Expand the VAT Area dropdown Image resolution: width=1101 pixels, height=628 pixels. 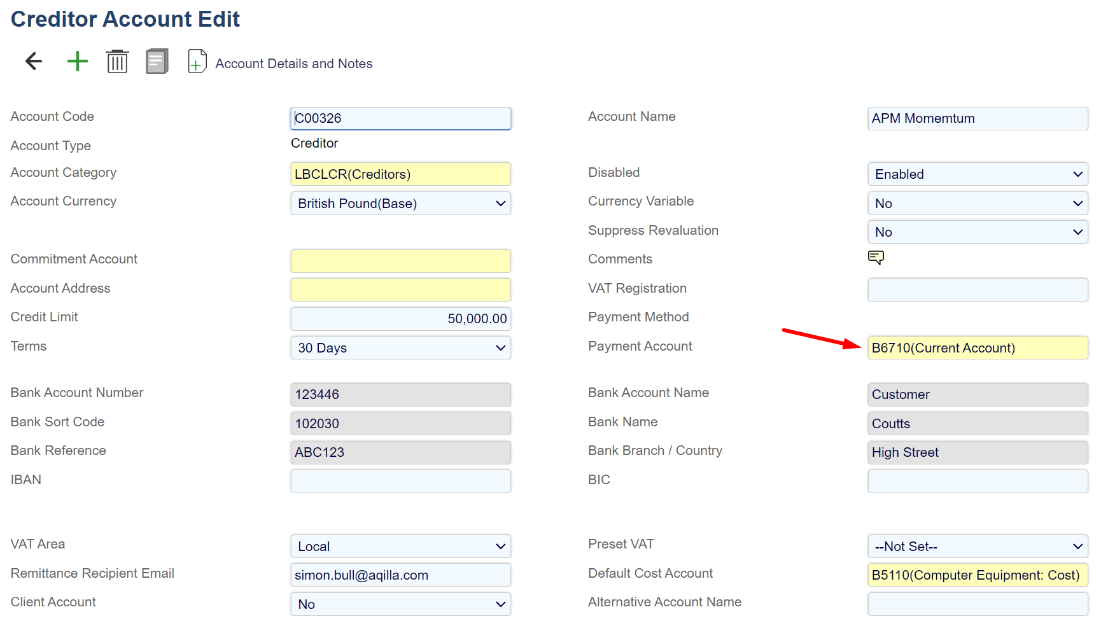pyautogui.click(x=400, y=547)
